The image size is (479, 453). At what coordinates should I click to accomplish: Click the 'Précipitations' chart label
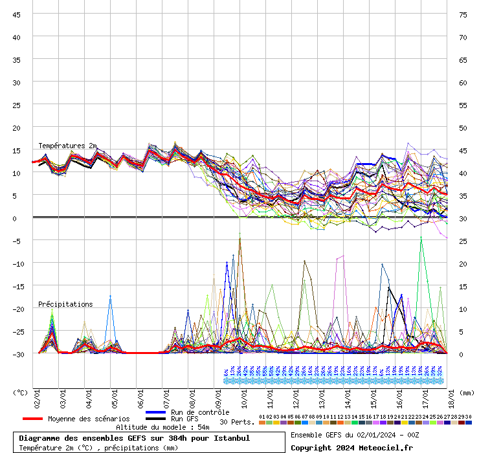[65, 304]
